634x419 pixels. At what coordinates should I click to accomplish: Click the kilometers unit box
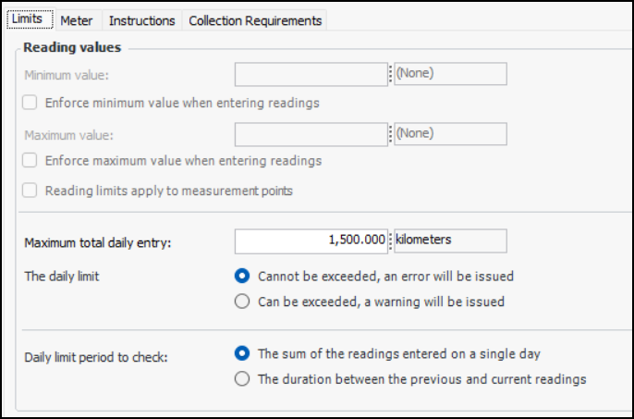(450, 240)
